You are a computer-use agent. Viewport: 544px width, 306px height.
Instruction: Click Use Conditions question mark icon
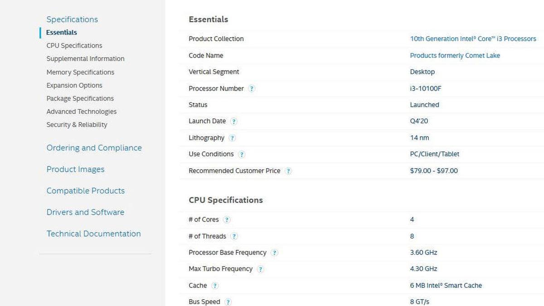242,154
